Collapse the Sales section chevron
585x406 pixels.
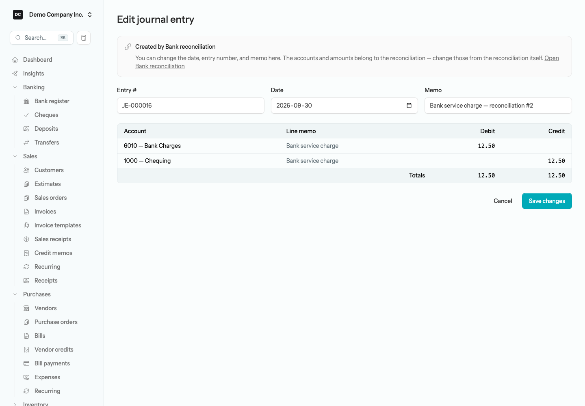point(15,156)
